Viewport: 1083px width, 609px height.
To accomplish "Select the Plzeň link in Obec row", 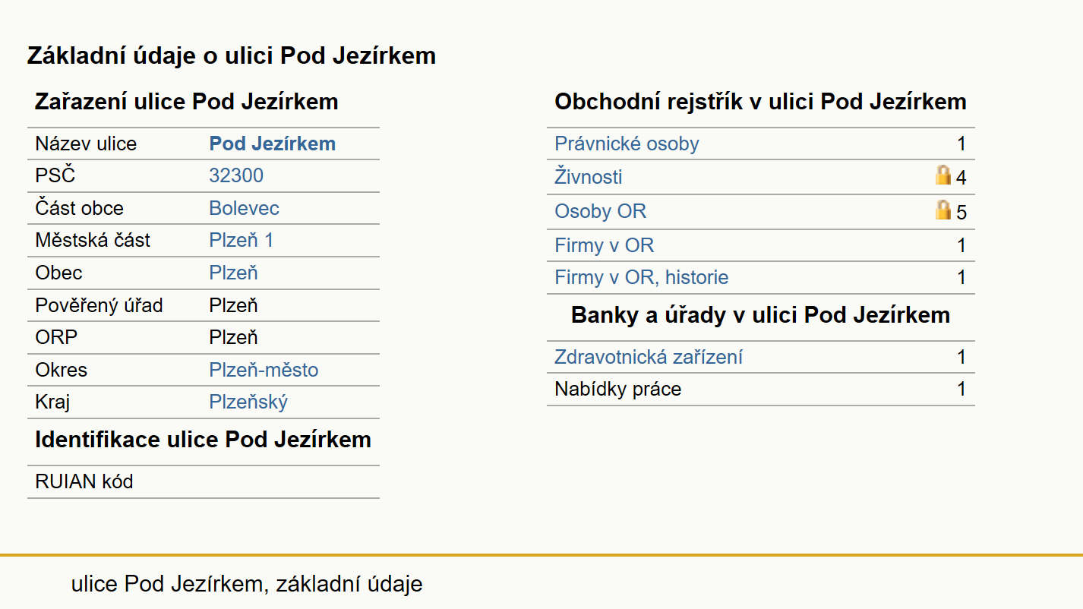I will tap(233, 273).
